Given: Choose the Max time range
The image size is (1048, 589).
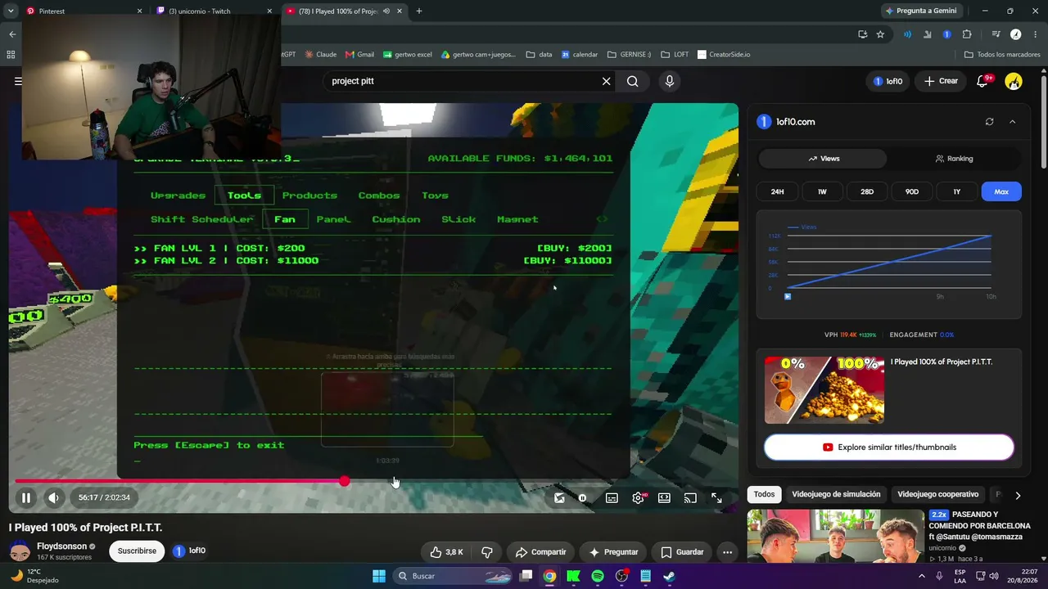Looking at the screenshot, I should (x=1001, y=191).
